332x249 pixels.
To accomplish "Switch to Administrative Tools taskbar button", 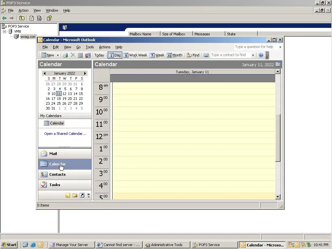I will click(x=166, y=245).
